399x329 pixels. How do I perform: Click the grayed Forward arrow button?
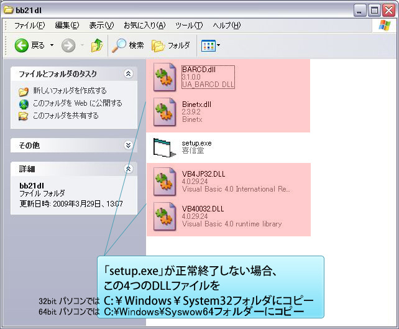click(68, 45)
